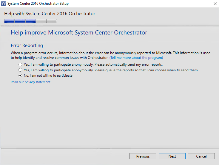The image size is (219, 165).
Task: Open the Tell me more about the program link
Action: [136, 58]
